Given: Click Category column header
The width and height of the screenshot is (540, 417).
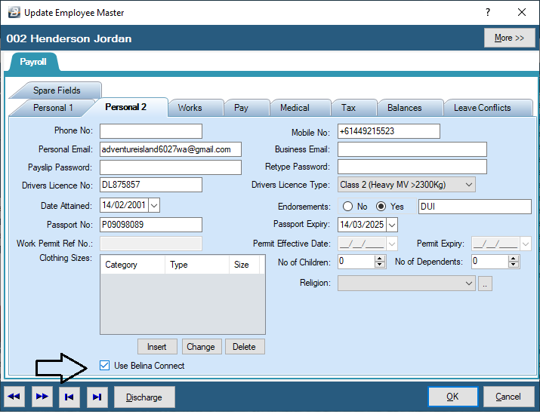Looking at the screenshot, I should pos(133,265).
